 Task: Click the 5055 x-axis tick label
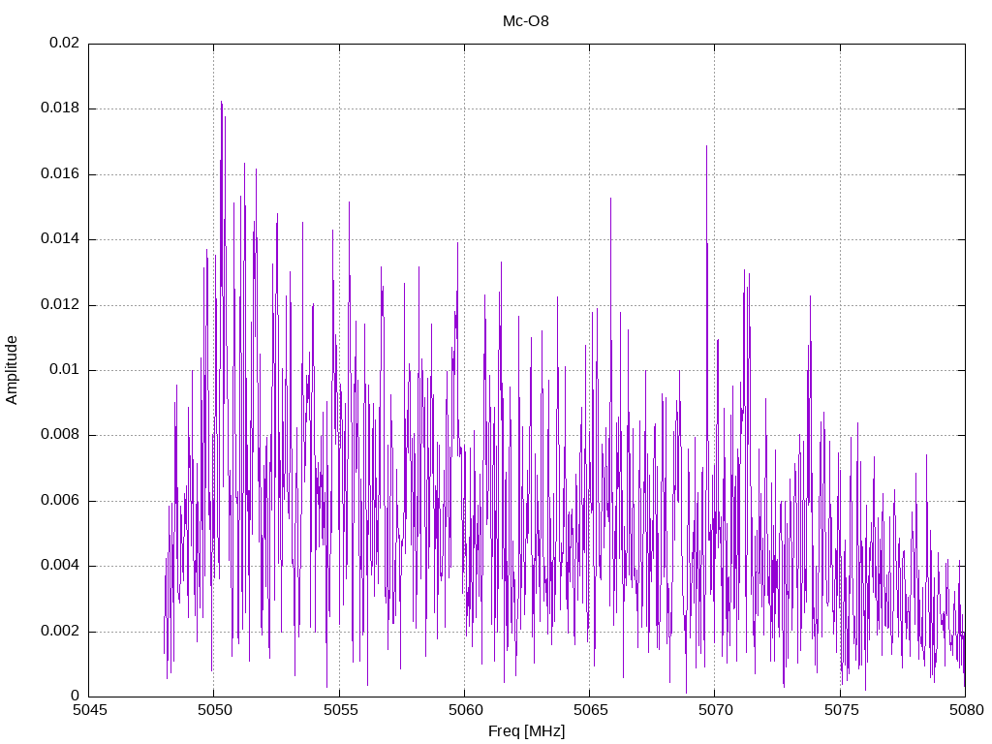click(x=340, y=710)
